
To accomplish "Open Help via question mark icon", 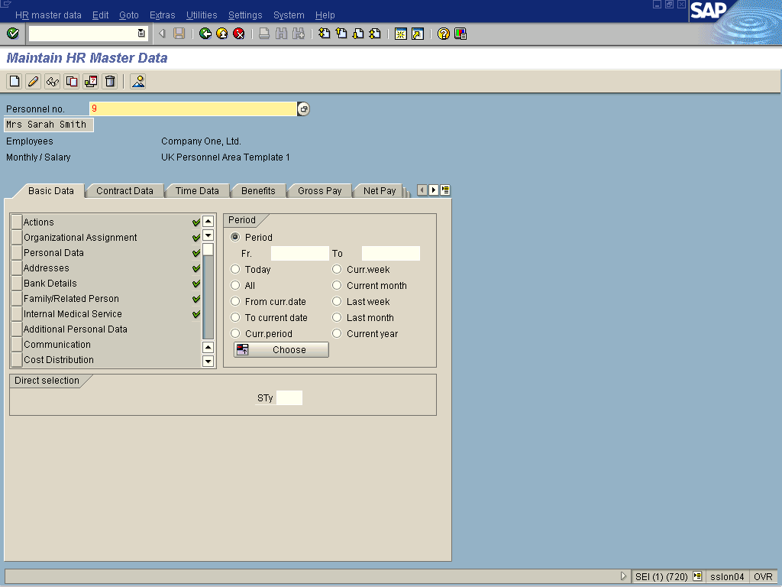I will 444,34.
